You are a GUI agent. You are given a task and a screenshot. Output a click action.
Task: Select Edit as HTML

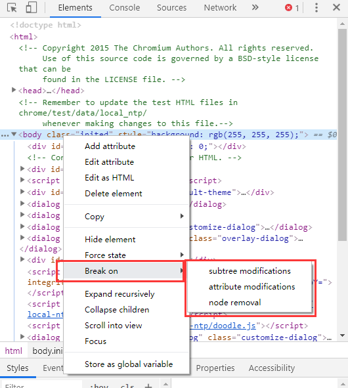pyautogui.click(x=126, y=178)
